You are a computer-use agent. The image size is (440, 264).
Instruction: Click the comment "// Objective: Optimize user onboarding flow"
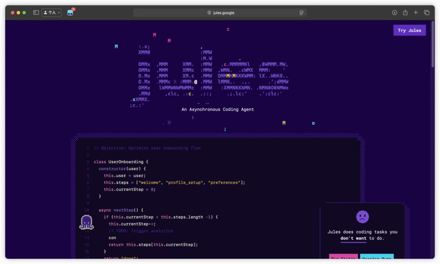(147, 148)
